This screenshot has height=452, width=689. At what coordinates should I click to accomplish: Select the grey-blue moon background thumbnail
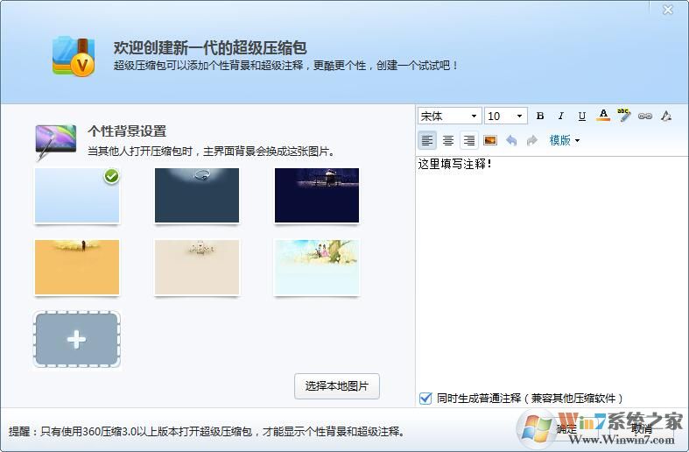point(197,195)
